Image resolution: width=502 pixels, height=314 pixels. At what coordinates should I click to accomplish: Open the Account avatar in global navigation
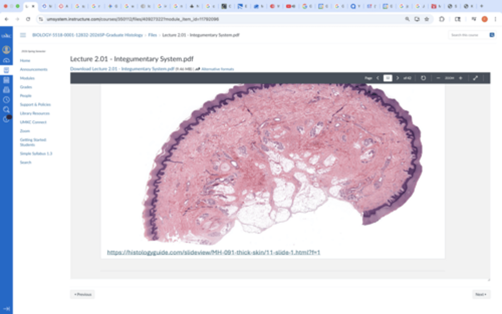pos(6,50)
